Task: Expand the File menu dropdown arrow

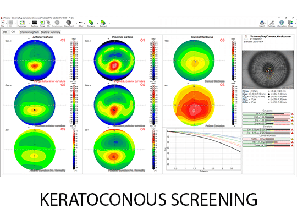Action: point(6,24)
